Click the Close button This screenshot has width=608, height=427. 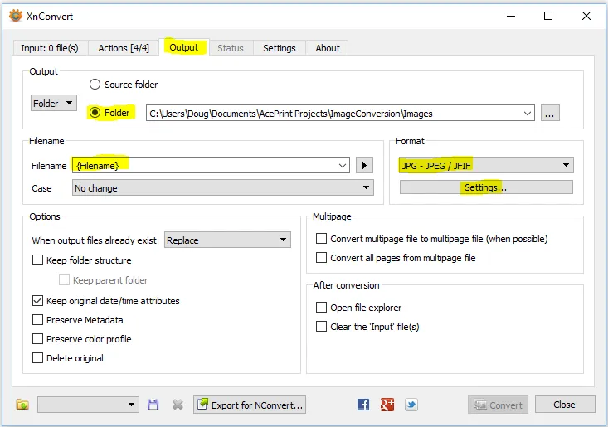(x=565, y=405)
